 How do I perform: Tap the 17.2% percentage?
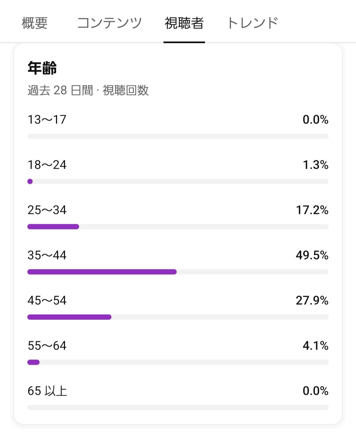click(312, 210)
